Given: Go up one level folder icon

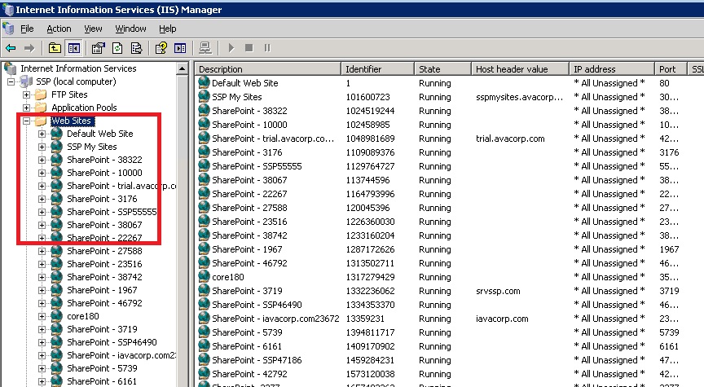Looking at the screenshot, I should (55, 47).
